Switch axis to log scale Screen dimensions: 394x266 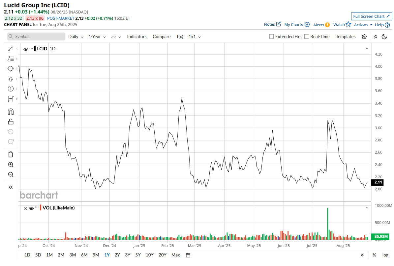click(385, 255)
